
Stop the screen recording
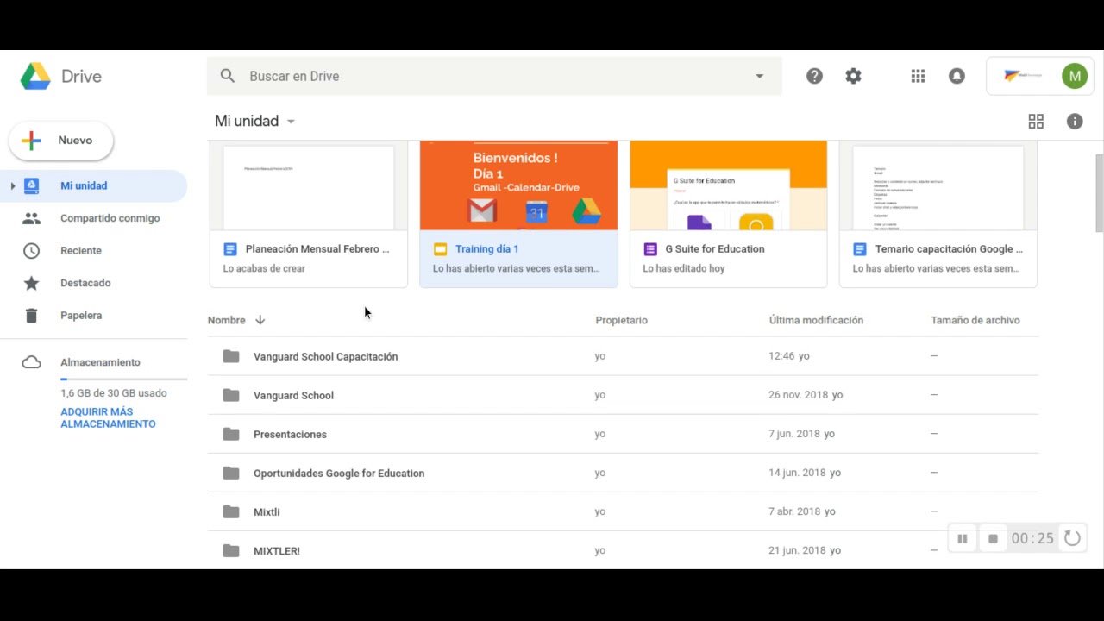[993, 539]
